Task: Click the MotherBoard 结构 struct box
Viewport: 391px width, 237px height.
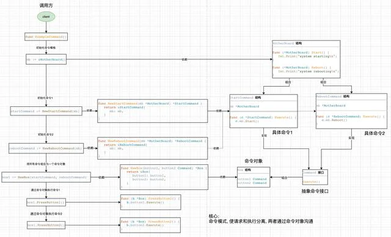Action: [306, 59]
